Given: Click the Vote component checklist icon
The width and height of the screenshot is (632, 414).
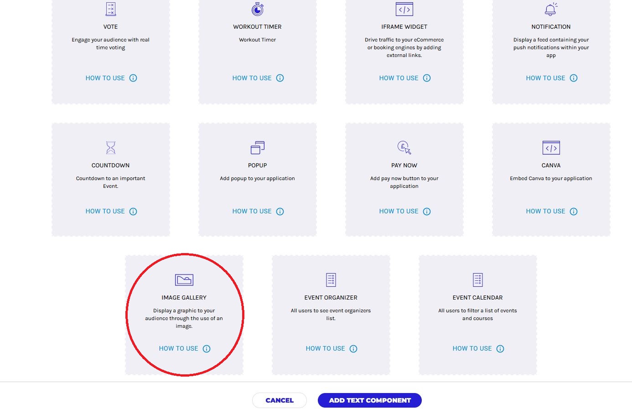Looking at the screenshot, I should click(x=110, y=9).
